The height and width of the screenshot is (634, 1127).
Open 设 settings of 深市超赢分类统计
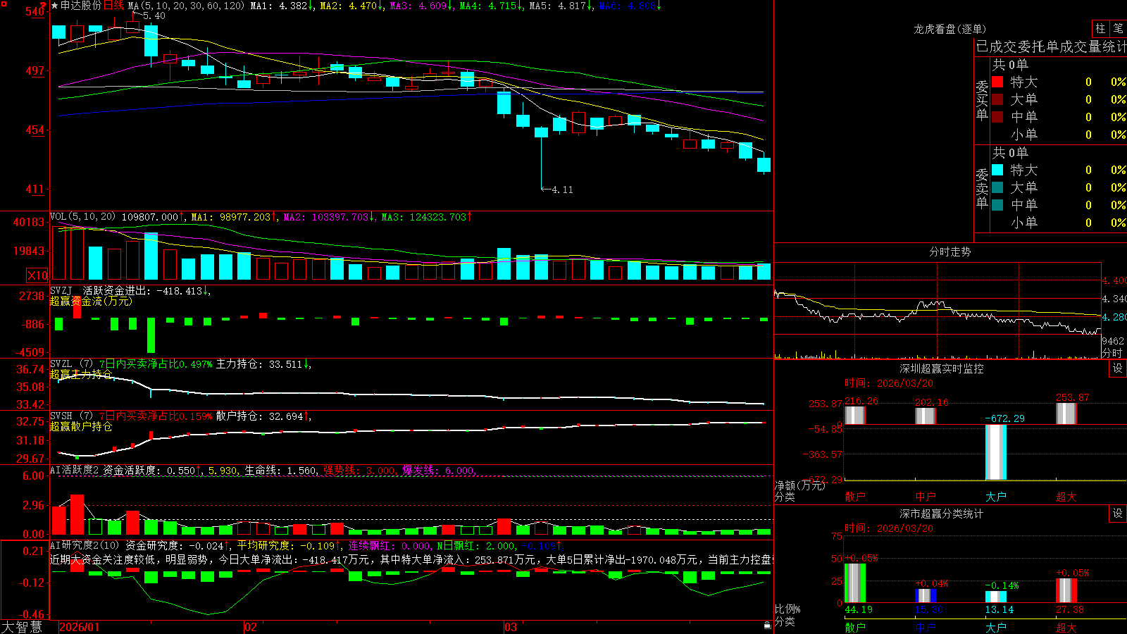pyautogui.click(x=1117, y=514)
